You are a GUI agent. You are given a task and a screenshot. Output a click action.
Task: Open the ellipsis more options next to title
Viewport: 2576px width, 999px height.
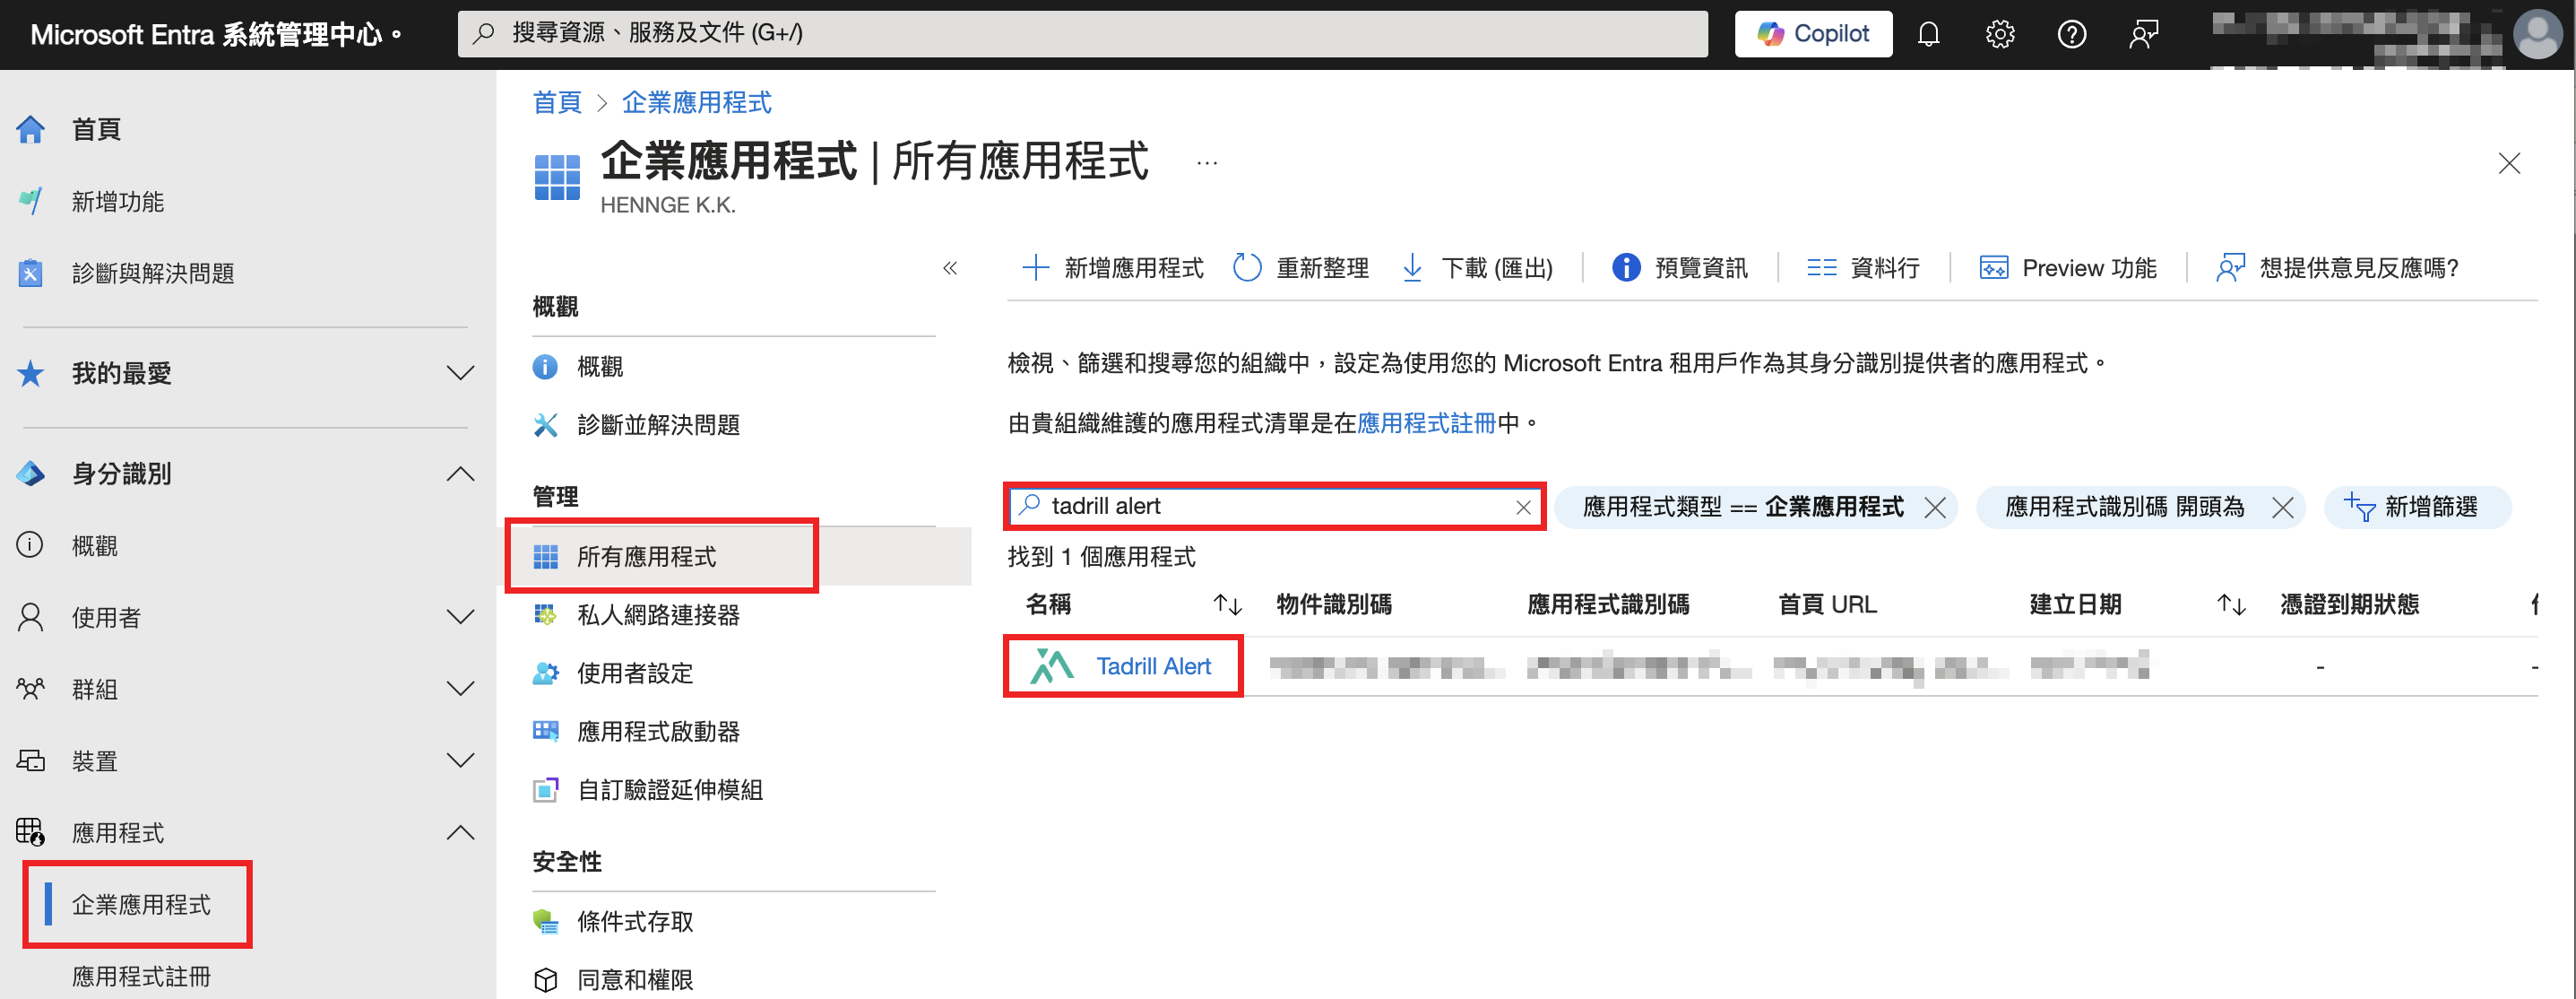pos(1207,163)
